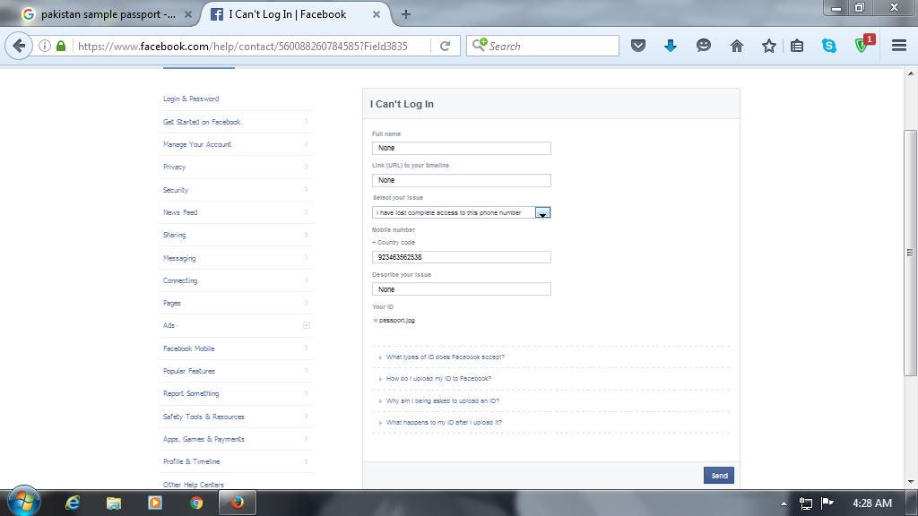Image resolution: width=918 pixels, height=516 pixels.
Task: Expand What types of ID does Facebook accept
Action: pos(445,357)
